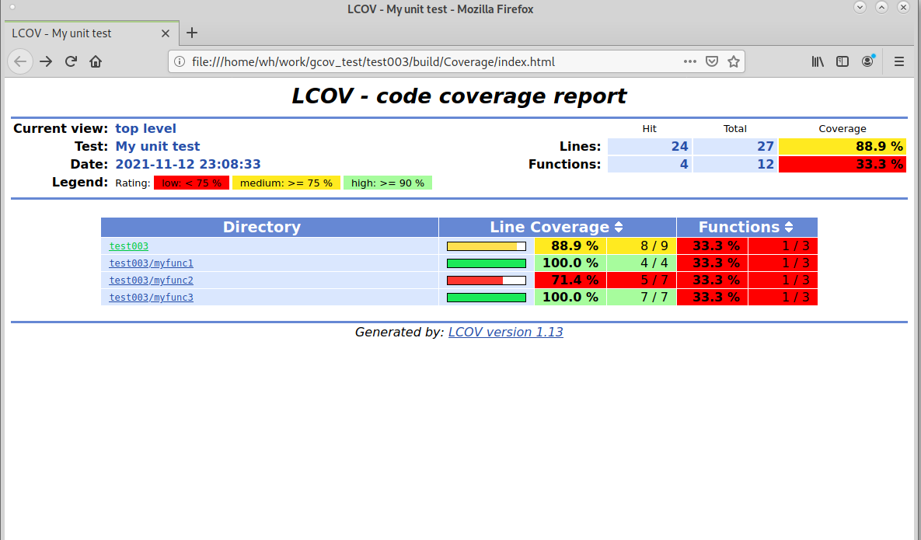Click the green 'high: >= 90 %' legend
The height and width of the screenshot is (540, 921).
point(388,183)
